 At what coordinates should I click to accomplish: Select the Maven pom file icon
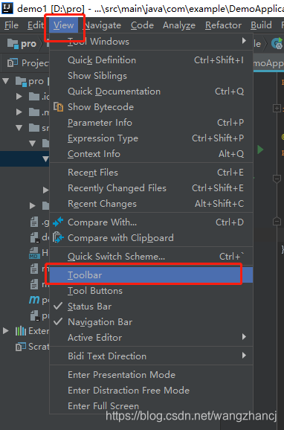pos(34,300)
